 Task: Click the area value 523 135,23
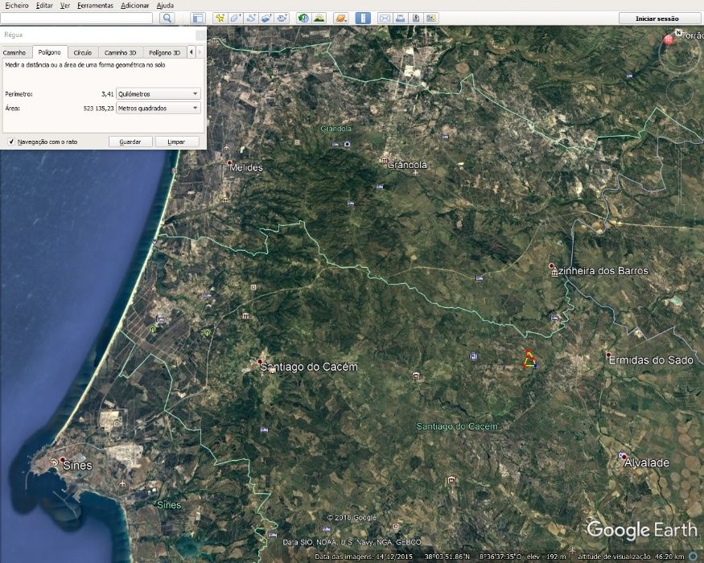98,109
